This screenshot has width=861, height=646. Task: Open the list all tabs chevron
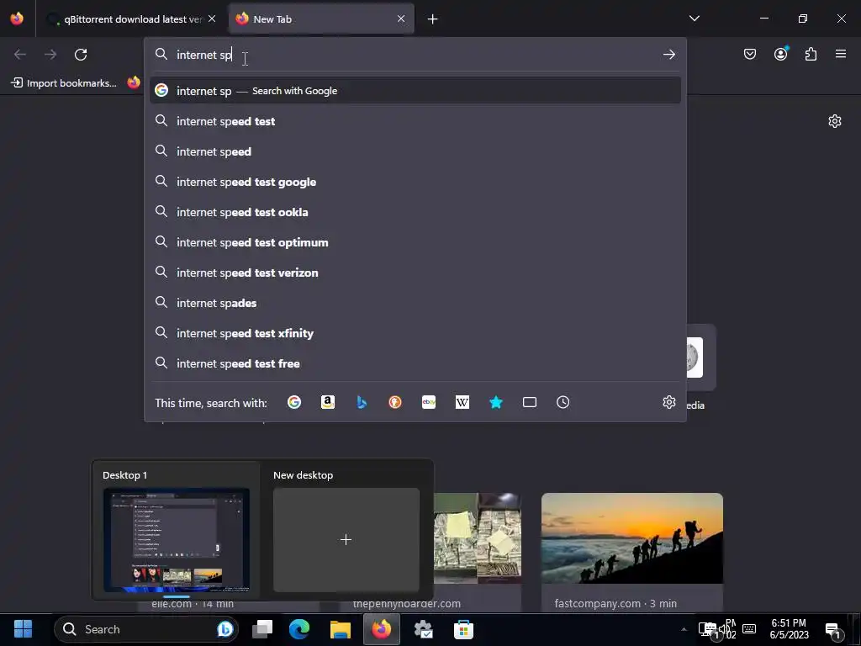coord(694,19)
